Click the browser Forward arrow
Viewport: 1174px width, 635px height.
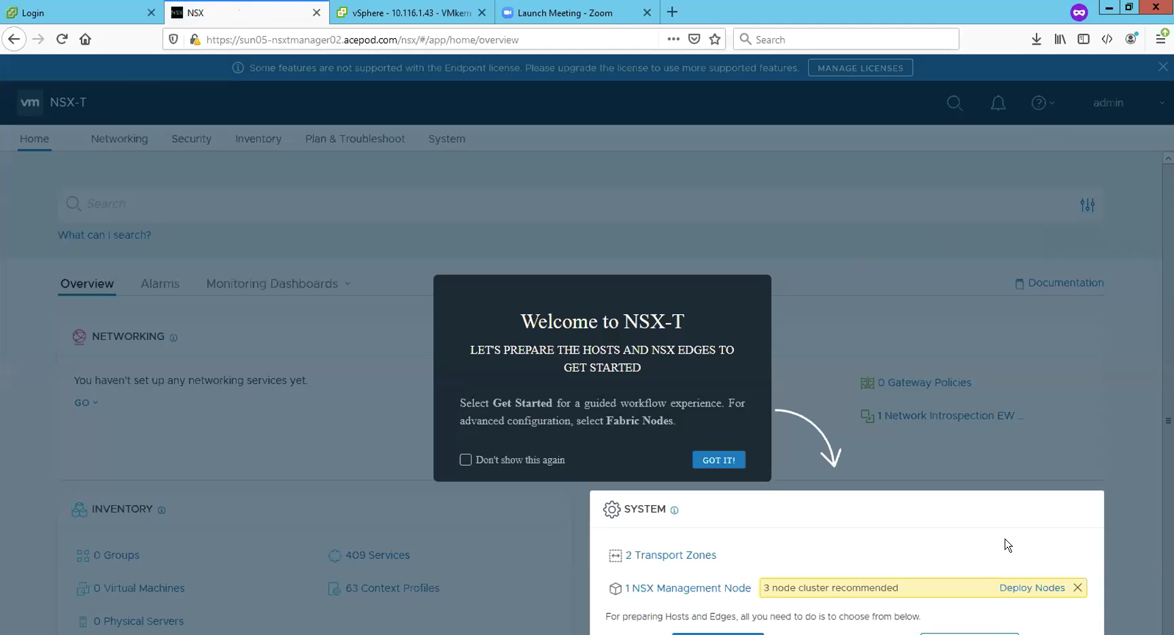(38, 39)
